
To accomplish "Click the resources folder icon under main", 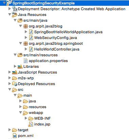I will click(x=25, y=107).
